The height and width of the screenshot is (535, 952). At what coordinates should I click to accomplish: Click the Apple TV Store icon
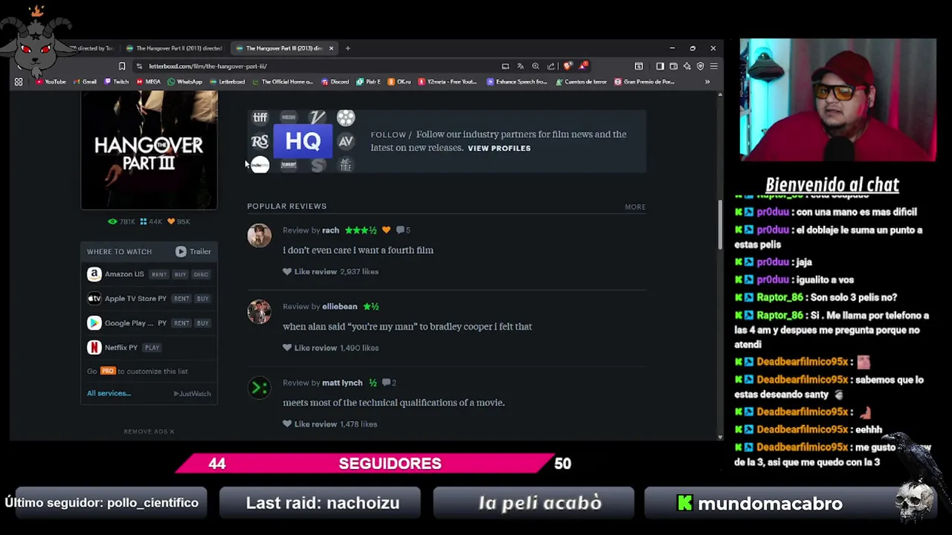tap(94, 299)
